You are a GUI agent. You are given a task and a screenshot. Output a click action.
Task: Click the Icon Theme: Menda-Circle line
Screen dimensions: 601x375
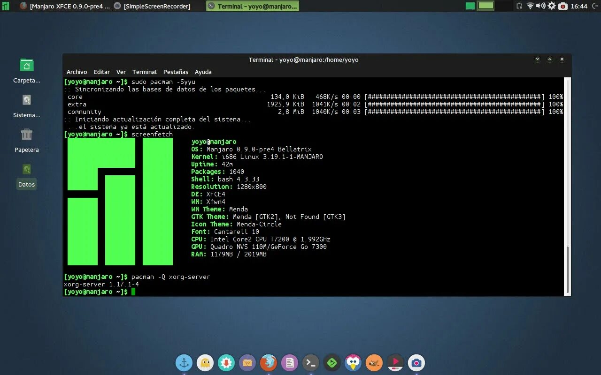(x=236, y=224)
